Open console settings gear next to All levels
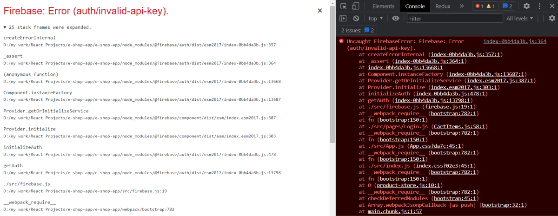This screenshot has height=216, width=558. click(552, 18)
